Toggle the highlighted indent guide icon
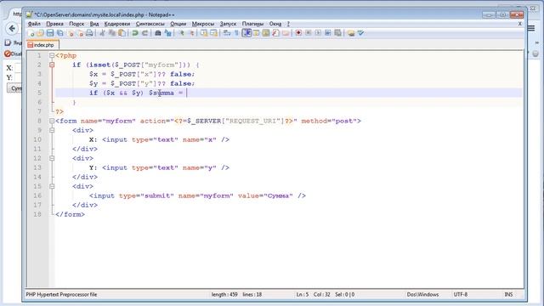The height and width of the screenshot is (306, 544). point(246,33)
